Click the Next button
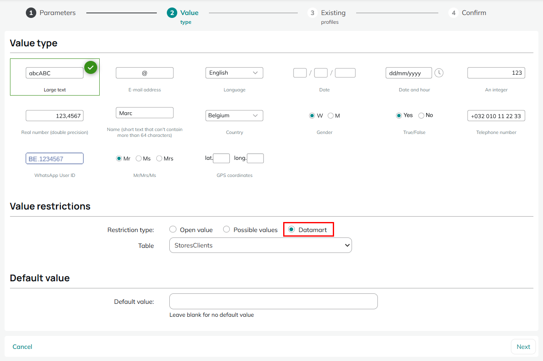The image size is (543, 361). pyautogui.click(x=523, y=347)
